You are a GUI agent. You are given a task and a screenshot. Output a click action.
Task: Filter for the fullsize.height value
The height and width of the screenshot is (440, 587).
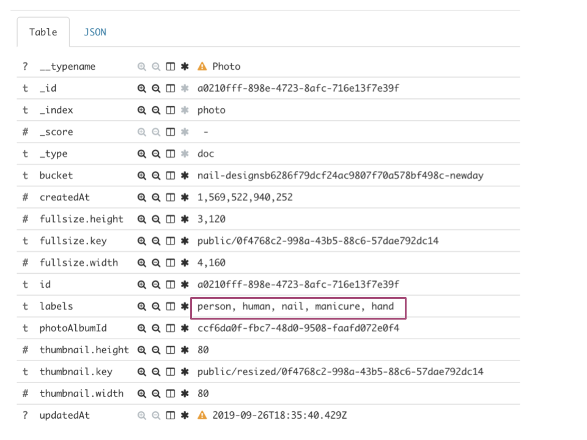pyautogui.click(x=142, y=219)
